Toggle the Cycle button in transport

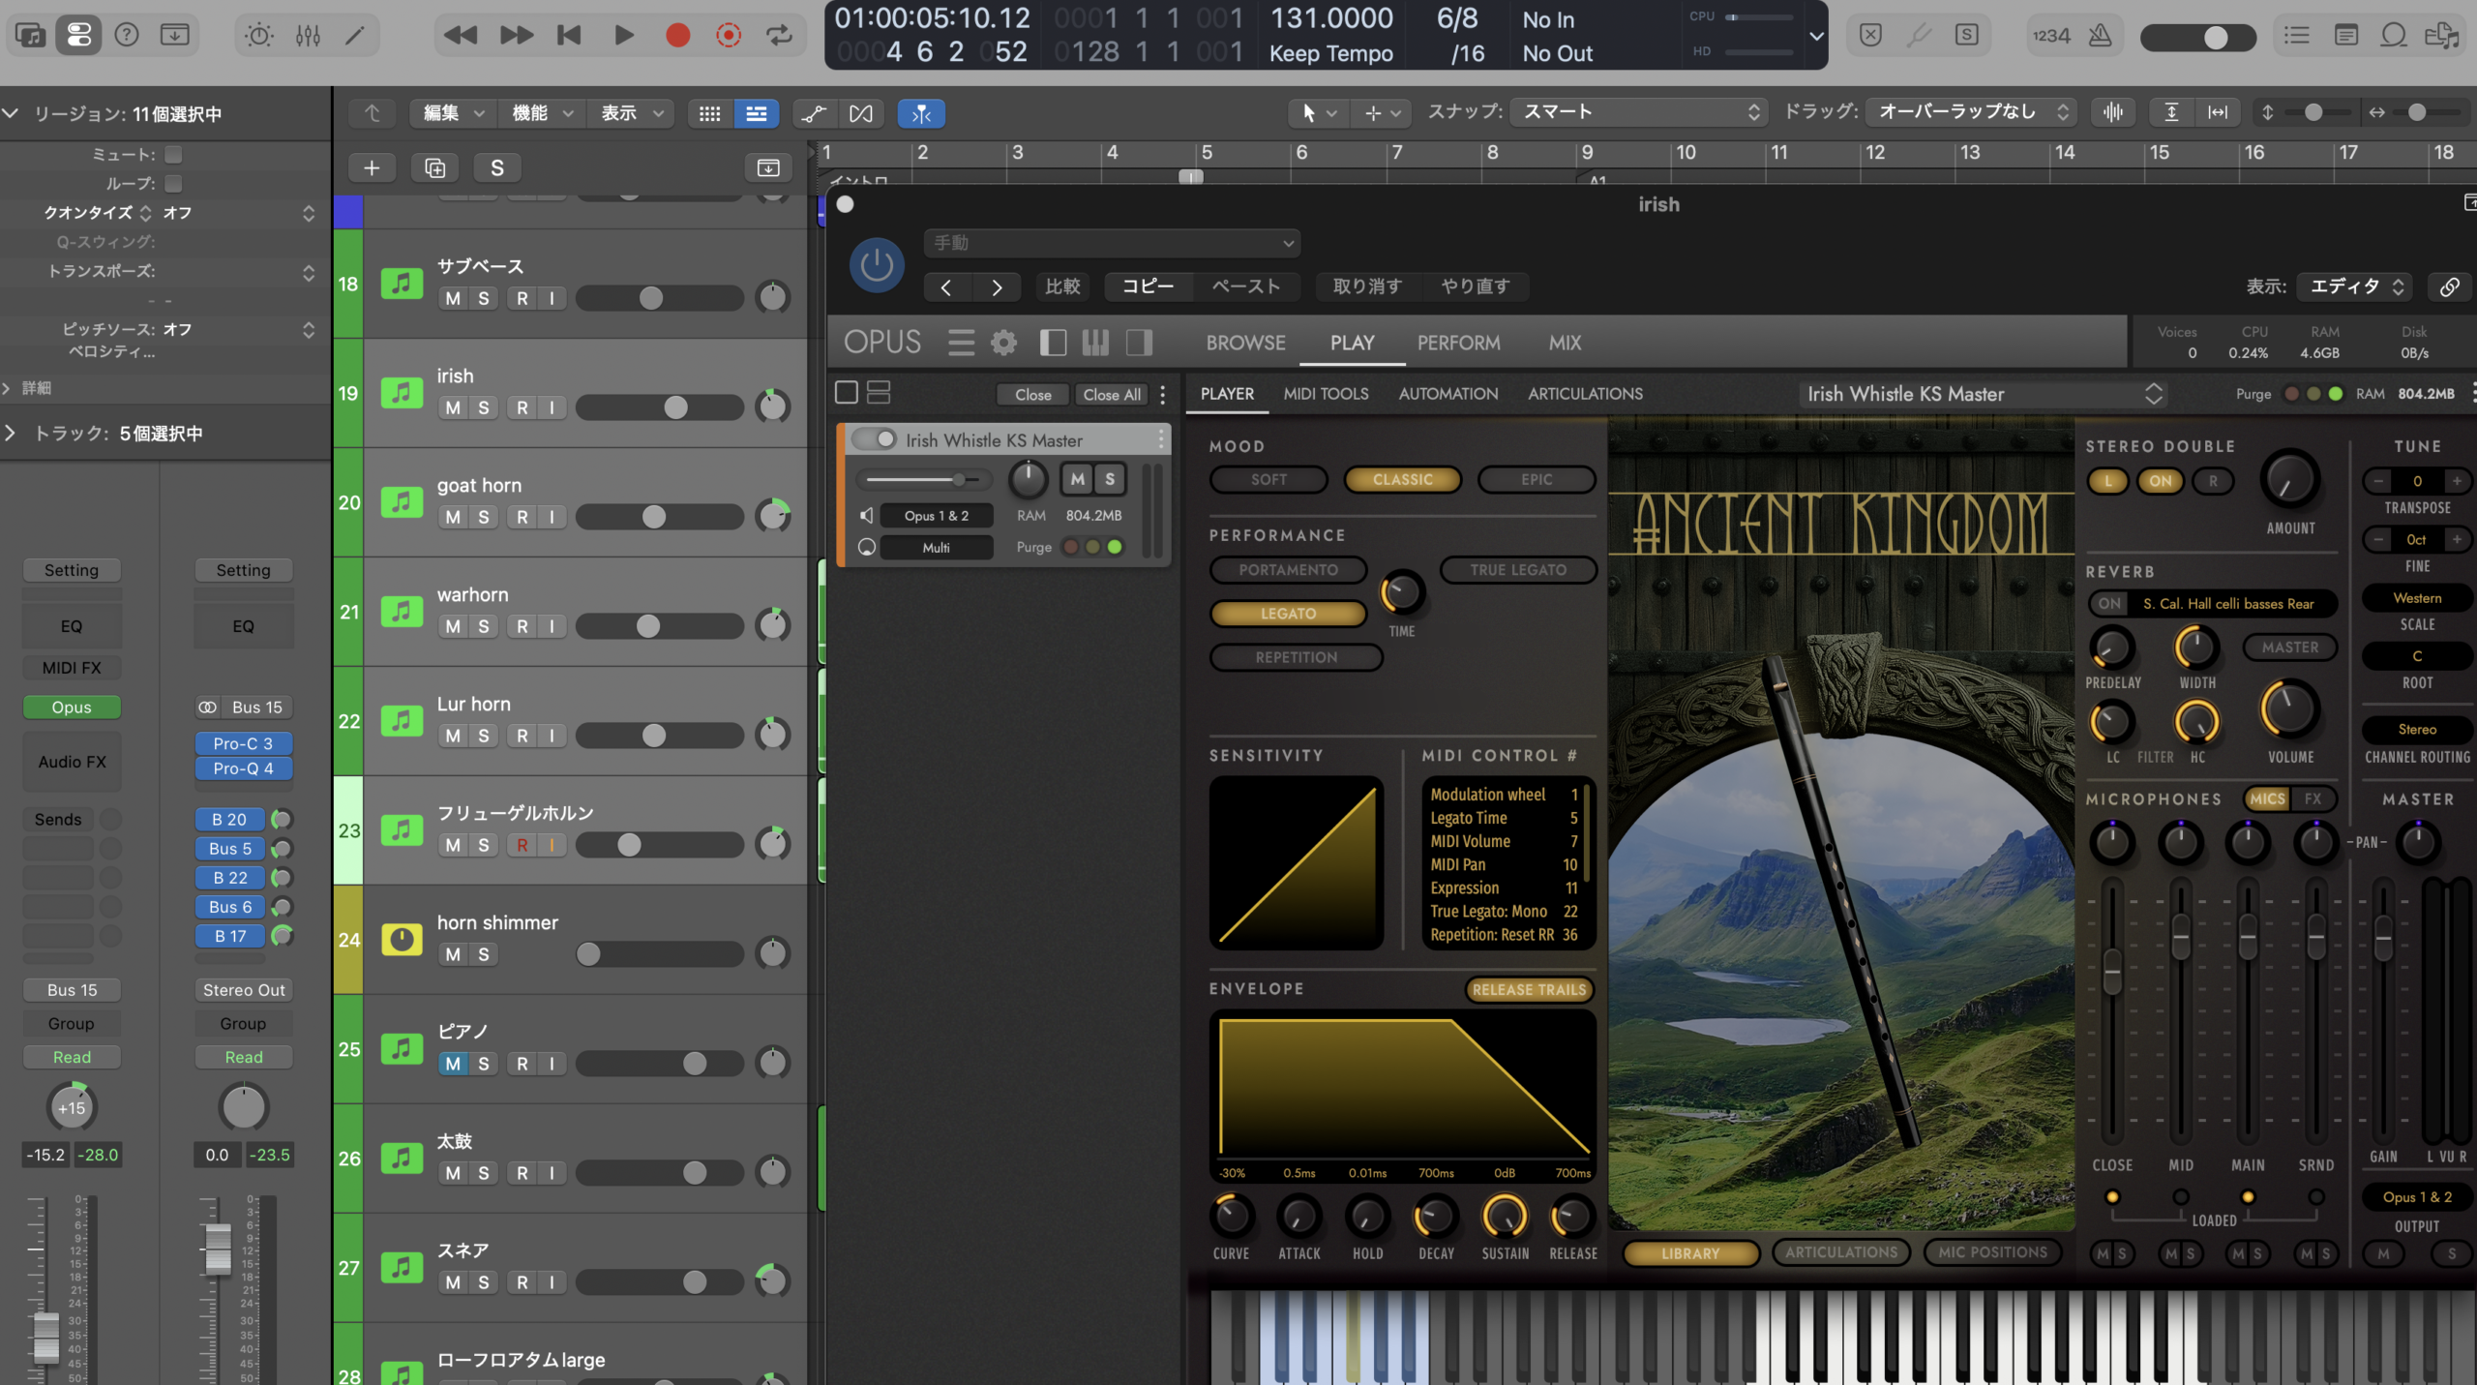779,36
